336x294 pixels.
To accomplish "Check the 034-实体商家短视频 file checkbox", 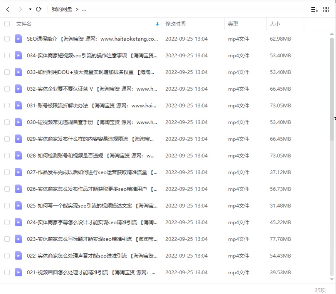I will (x=7, y=55).
